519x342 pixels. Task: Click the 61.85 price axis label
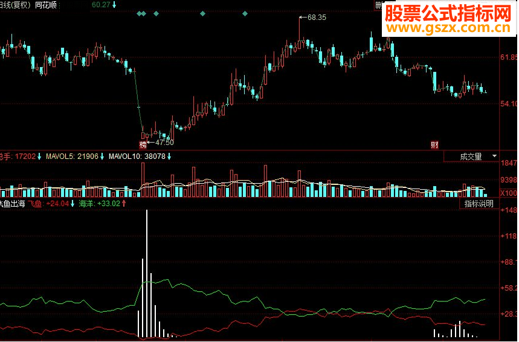[508, 57]
